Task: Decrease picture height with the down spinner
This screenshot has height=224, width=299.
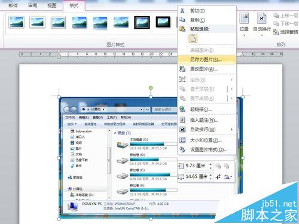Action: click(210, 168)
